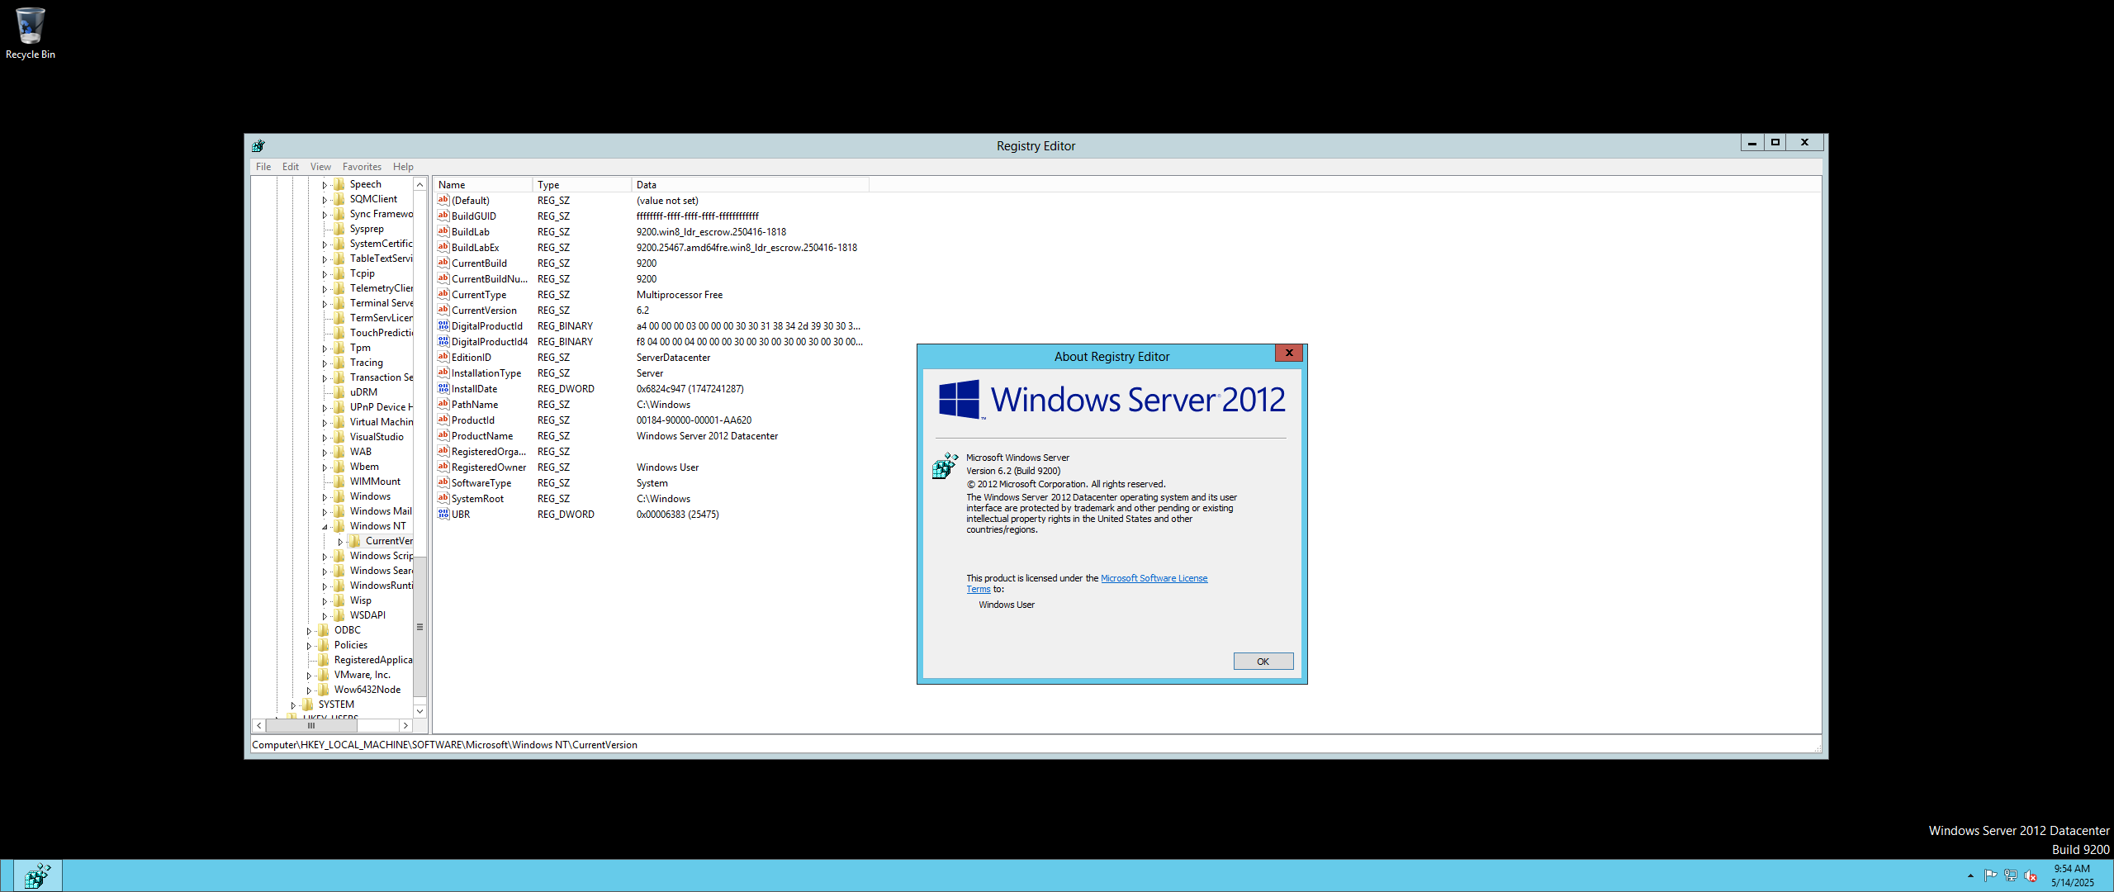Open the Favorites menu
2114x892 pixels.
point(362,167)
